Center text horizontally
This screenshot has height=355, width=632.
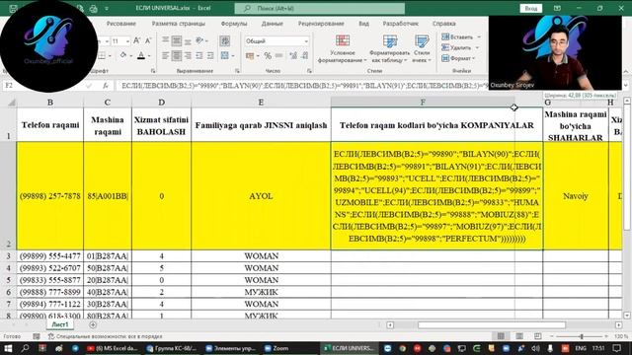pos(177,55)
